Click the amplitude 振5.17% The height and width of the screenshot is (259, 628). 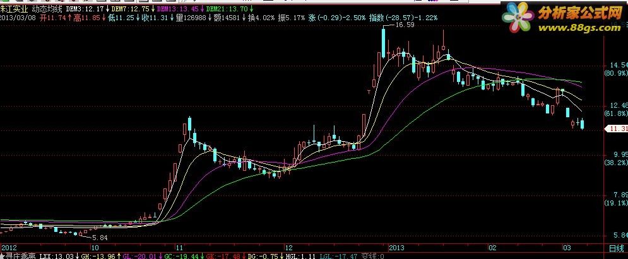click(x=292, y=18)
